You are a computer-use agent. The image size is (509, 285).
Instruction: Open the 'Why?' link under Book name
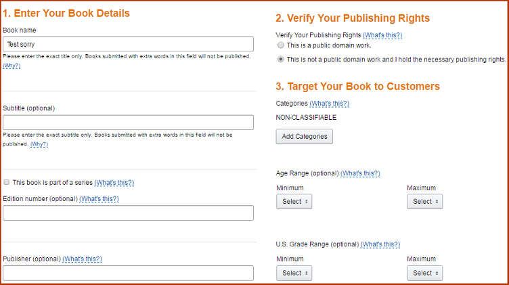coord(12,66)
